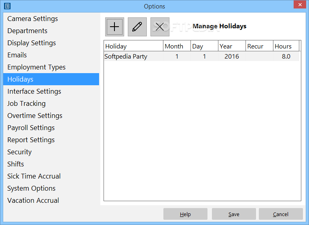
Task: Select the Softpedia Party holiday row
Action: (x=201, y=57)
